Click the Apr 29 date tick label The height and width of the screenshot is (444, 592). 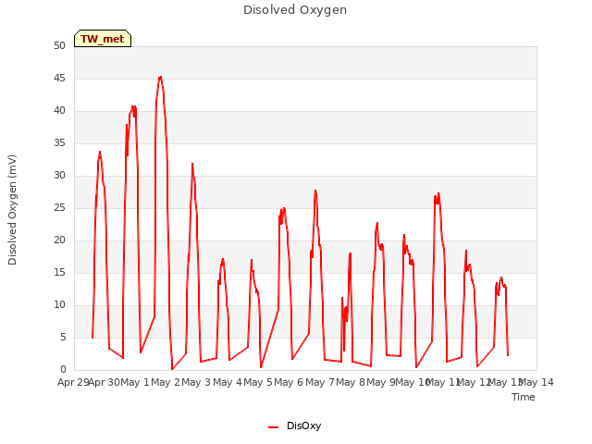73,382
